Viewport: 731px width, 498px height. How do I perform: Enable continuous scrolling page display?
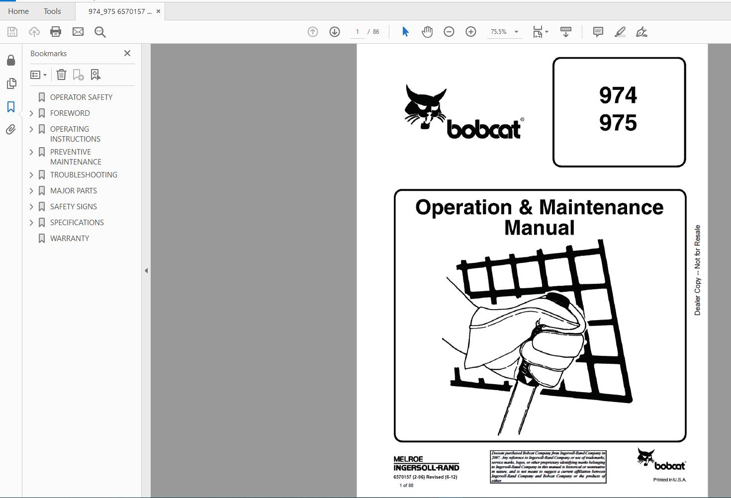565,31
